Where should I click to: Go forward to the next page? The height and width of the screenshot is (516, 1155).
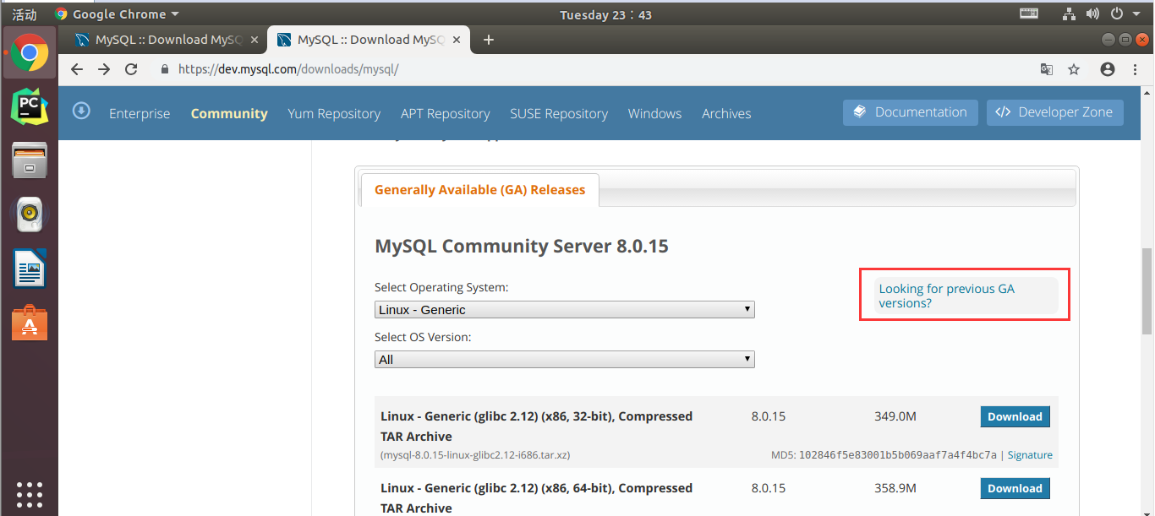coord(104,69)
